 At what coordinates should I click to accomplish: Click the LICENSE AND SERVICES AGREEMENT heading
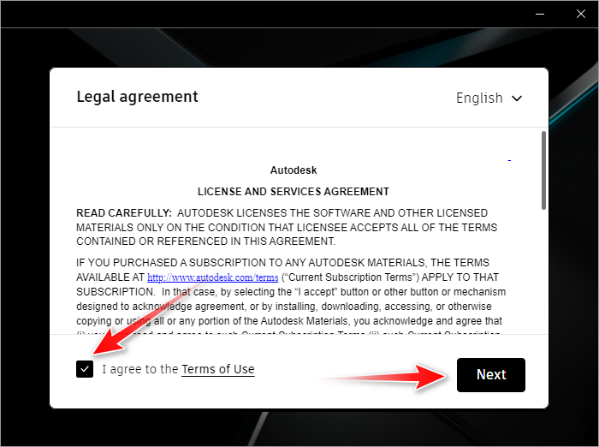click(294, 192)
